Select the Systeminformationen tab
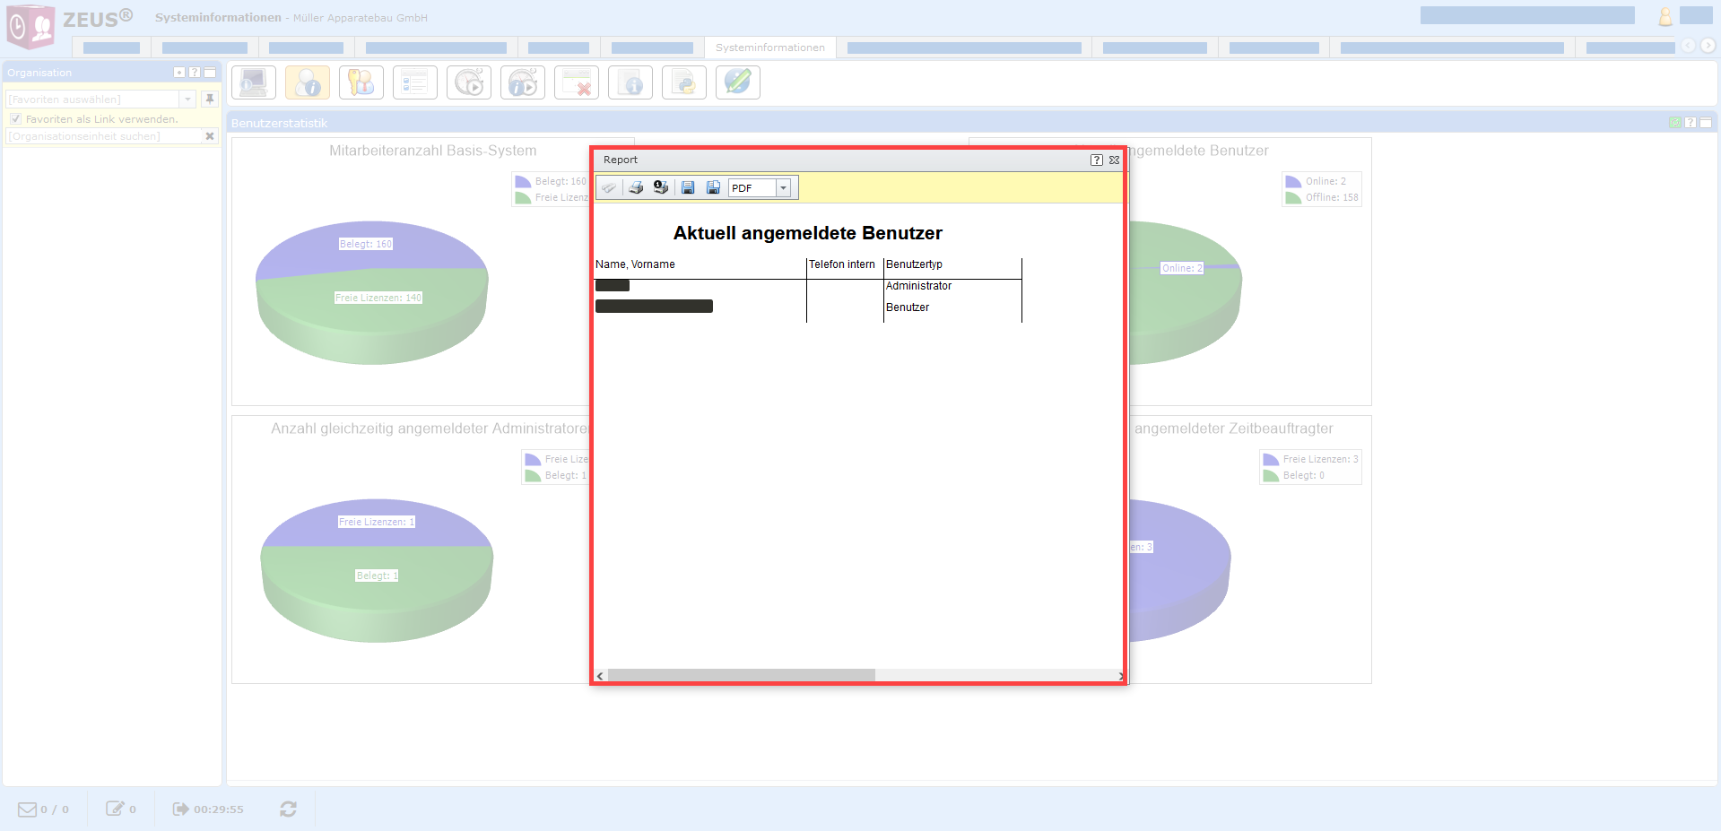The width and height of the screenshot is (1721, 831). (x=769, y=48)
